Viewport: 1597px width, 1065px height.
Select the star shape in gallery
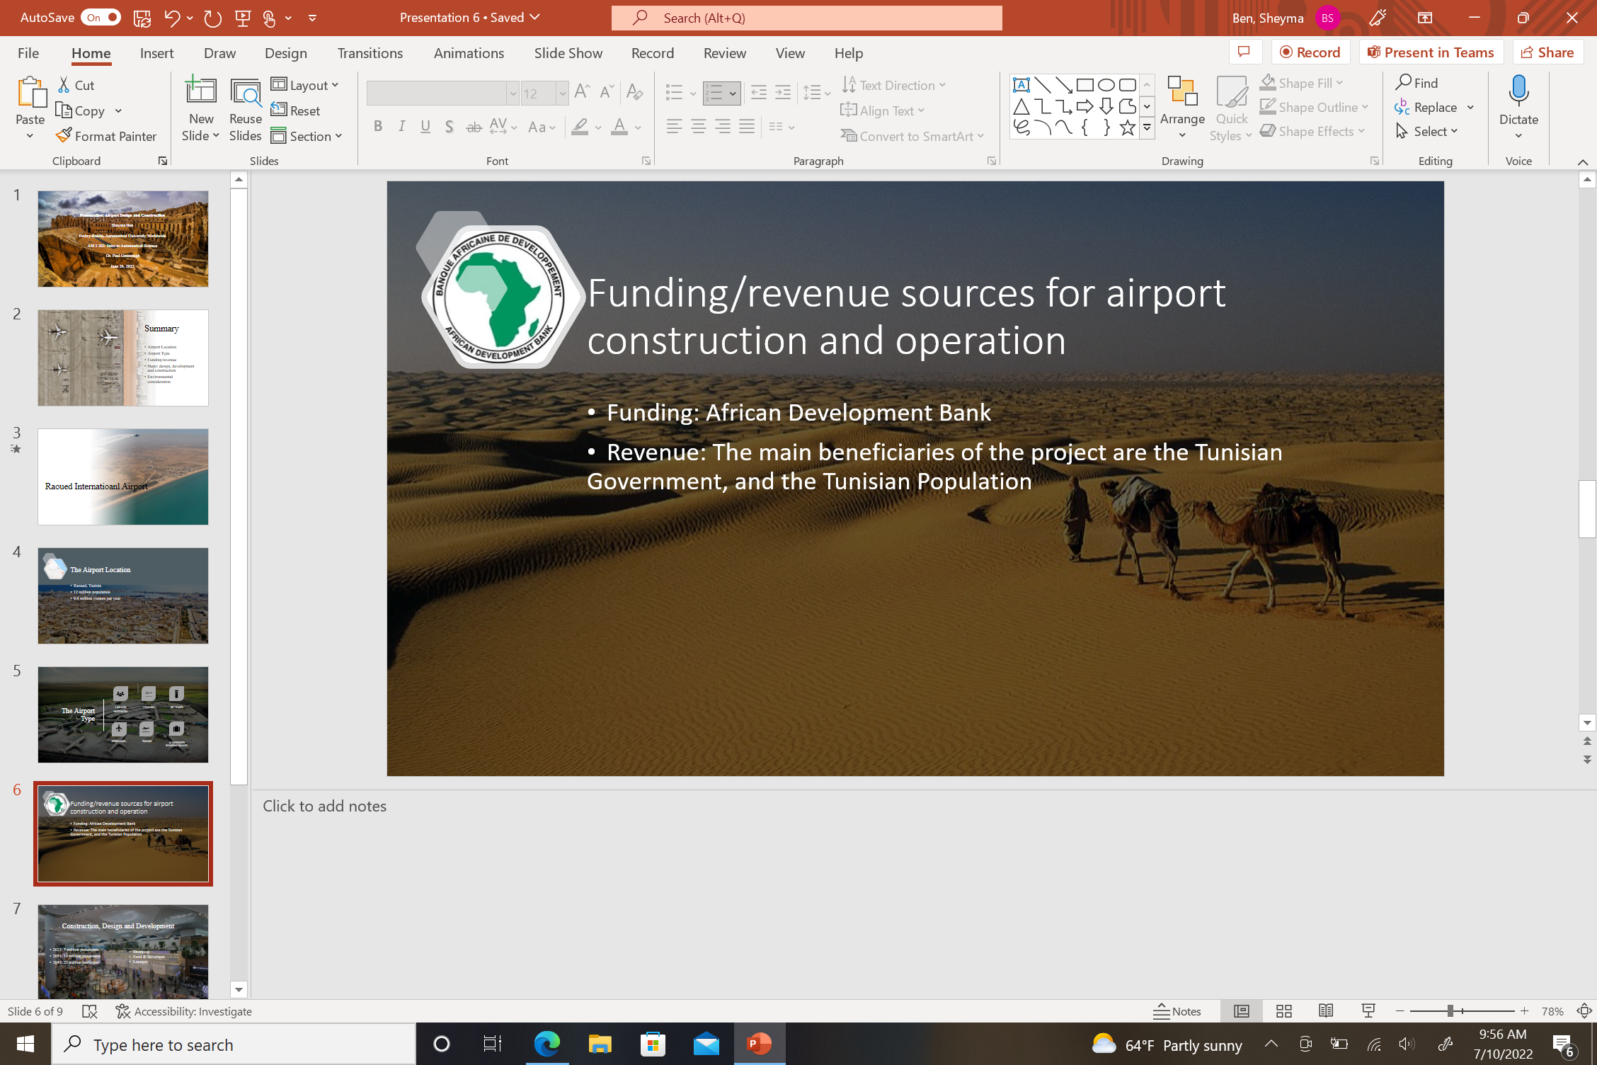pos(1128,127)
